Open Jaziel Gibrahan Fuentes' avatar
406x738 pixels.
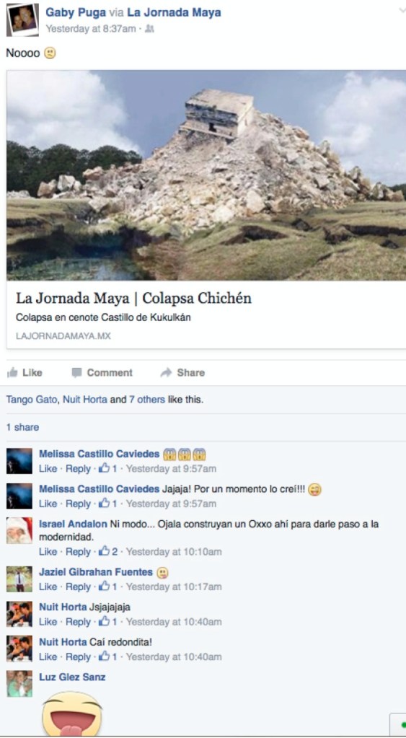(x=19, y=579)
